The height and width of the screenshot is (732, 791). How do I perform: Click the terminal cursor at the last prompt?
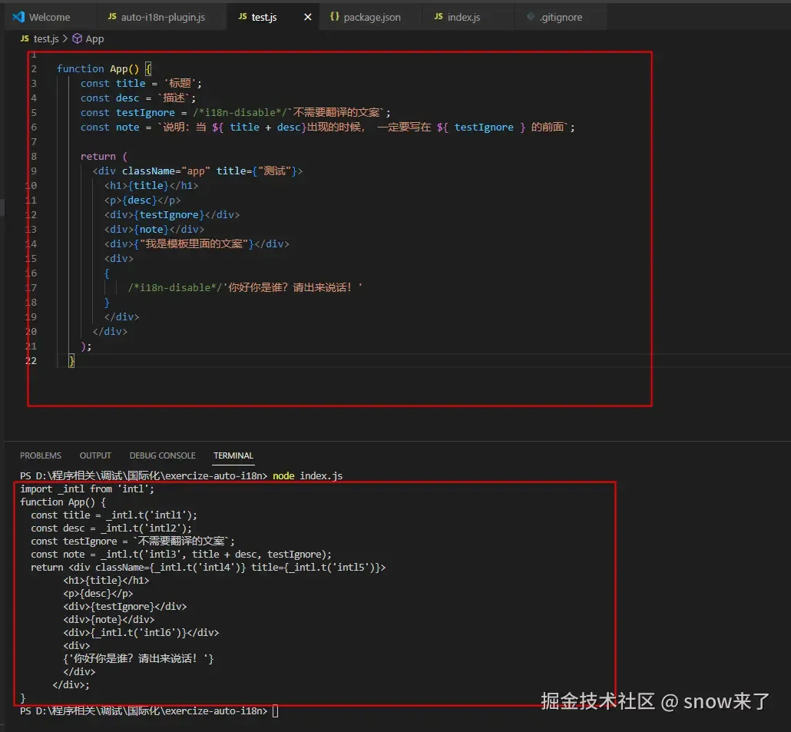(x=275, y=710)
